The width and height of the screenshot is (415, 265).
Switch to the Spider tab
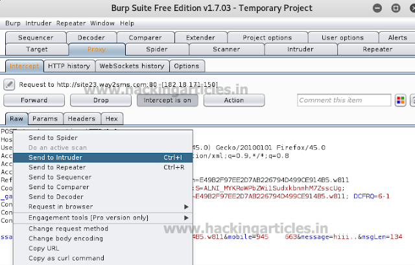pos(157,49)
